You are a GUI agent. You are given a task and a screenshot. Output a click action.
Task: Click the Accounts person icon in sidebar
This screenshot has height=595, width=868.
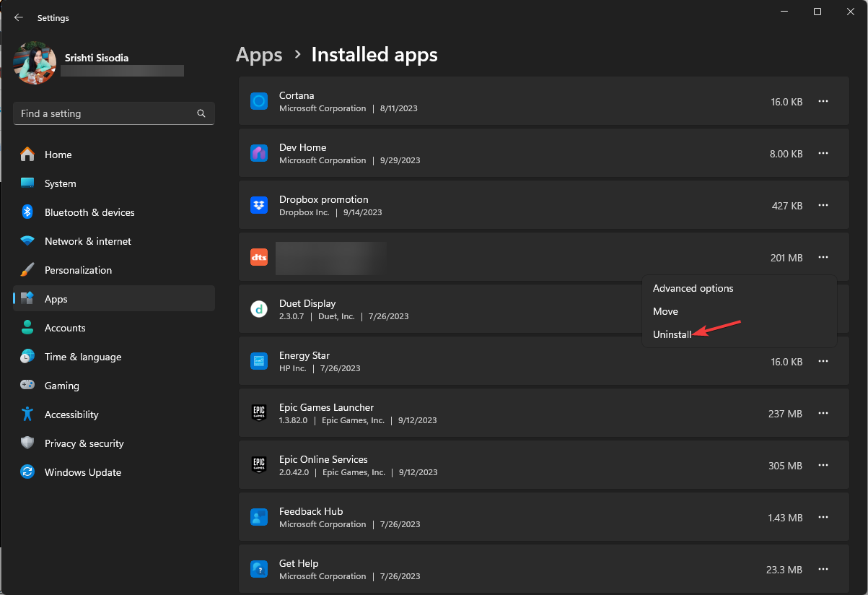pos(27,328)
